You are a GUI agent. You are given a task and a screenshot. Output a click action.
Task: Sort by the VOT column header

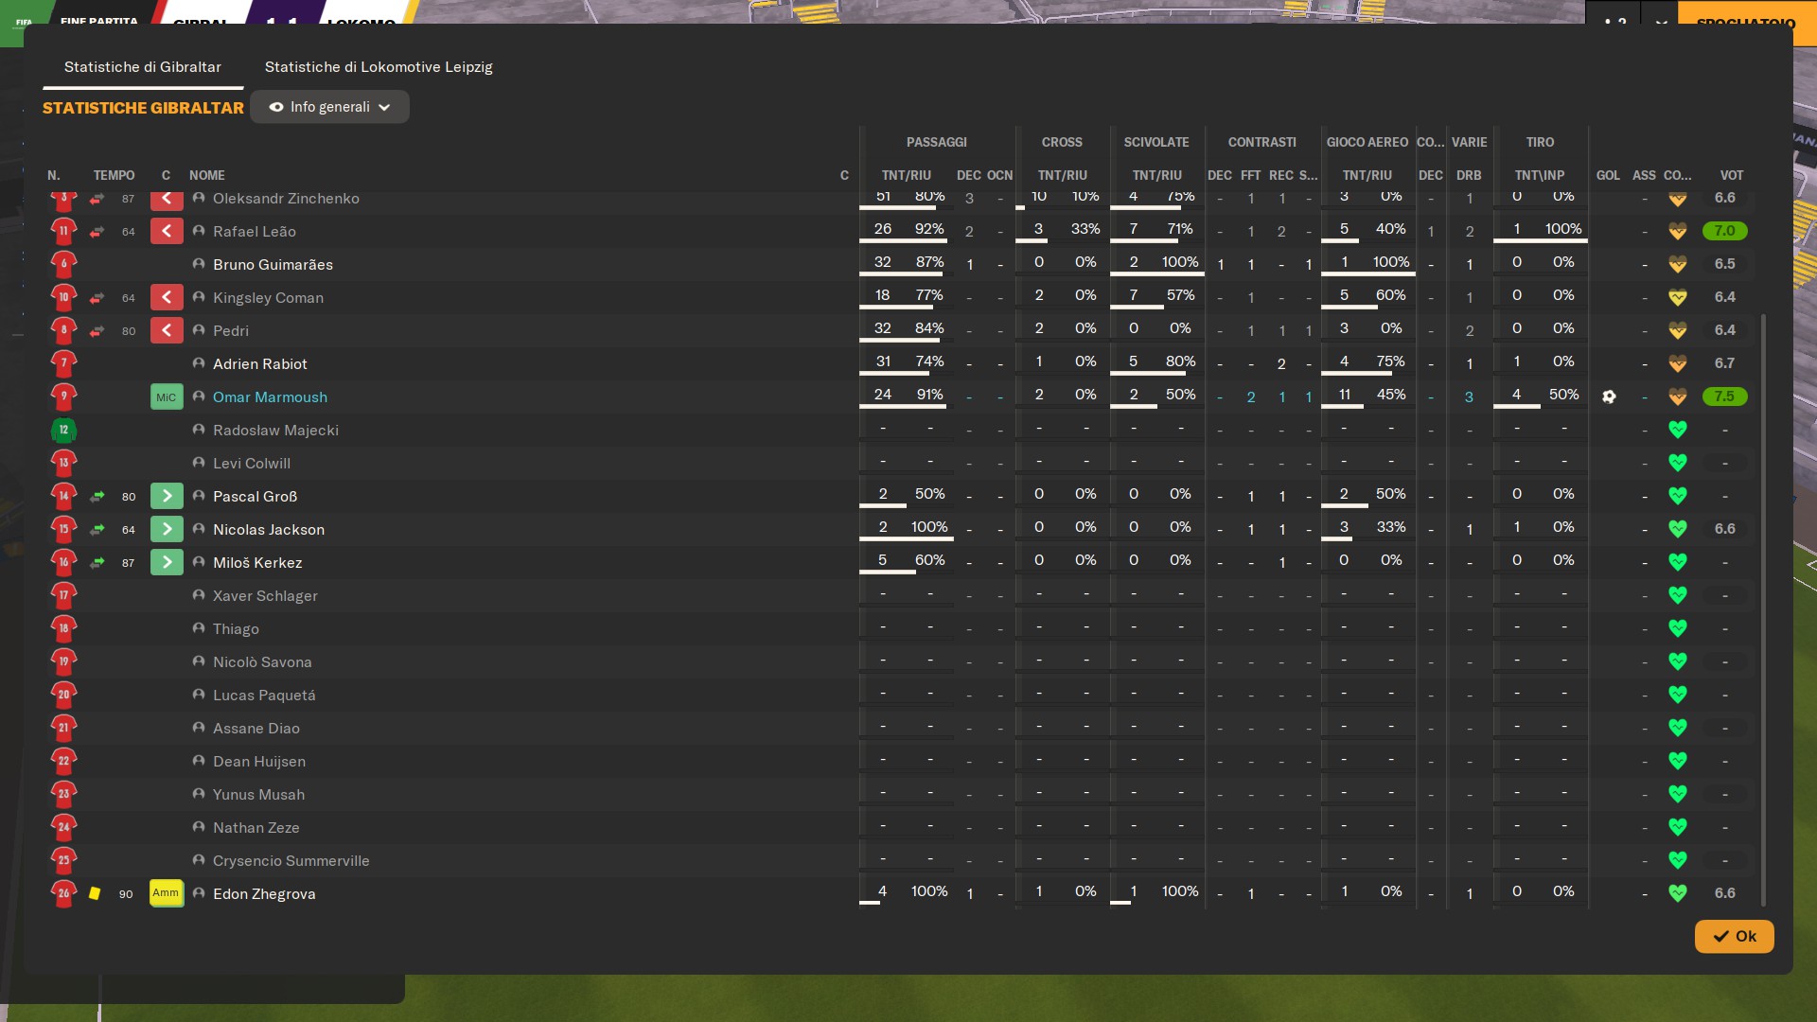coord(1731,175)
